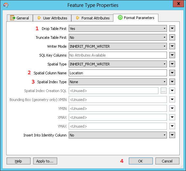Click the Apply to... button
Viewport: 186px width, 171px height.
pyautogui.click(x=45, y=161)
